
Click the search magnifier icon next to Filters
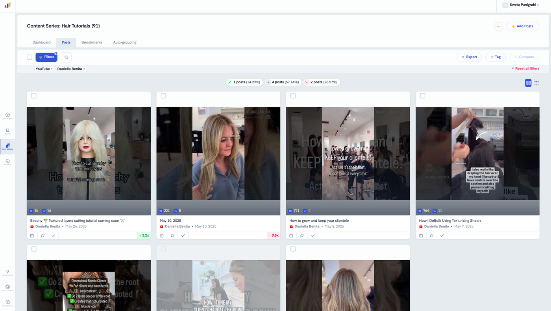[66, 57]
